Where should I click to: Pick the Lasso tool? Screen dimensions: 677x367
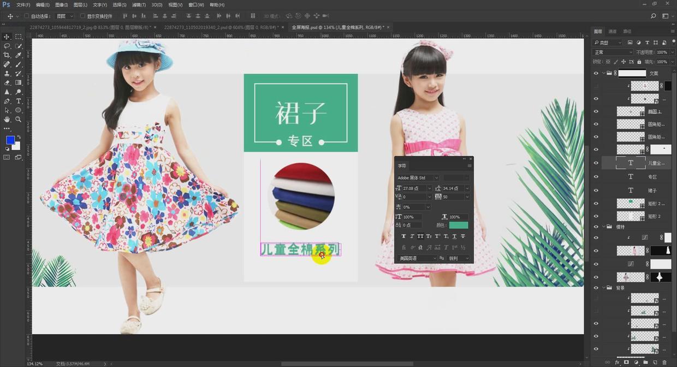(7, 46)
